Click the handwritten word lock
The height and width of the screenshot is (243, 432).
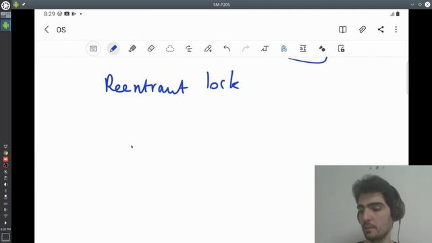click(223, 80)
